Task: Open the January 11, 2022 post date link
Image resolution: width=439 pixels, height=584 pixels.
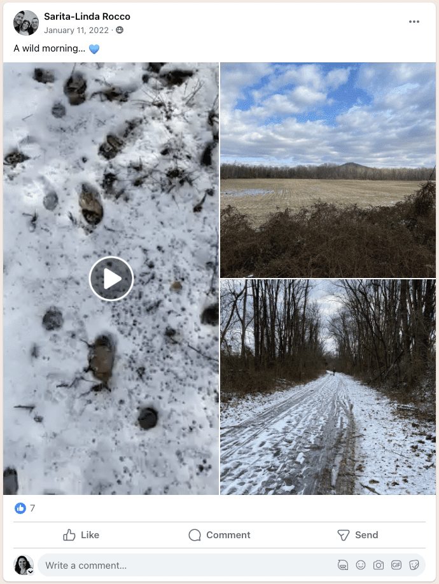Action: (x=76, y=30)
